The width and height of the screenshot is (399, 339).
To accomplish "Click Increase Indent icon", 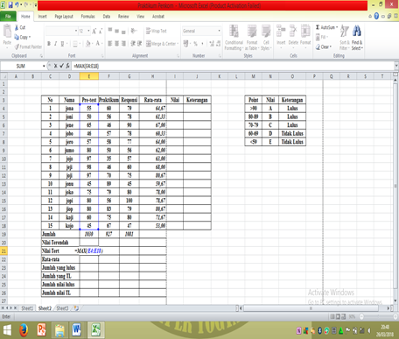I will point(139,44).
